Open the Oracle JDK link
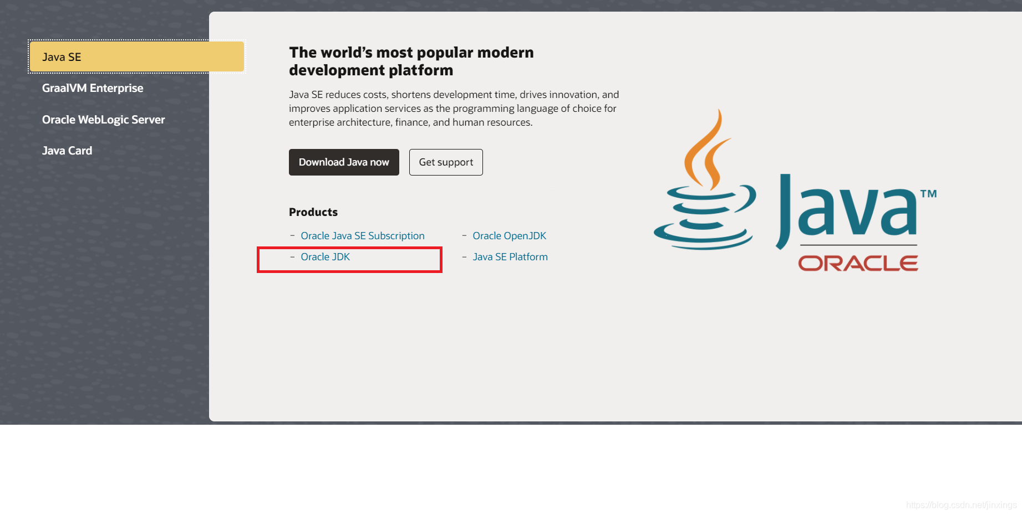The width and height of the screenshot is (1022, 515). click(326, 257)
